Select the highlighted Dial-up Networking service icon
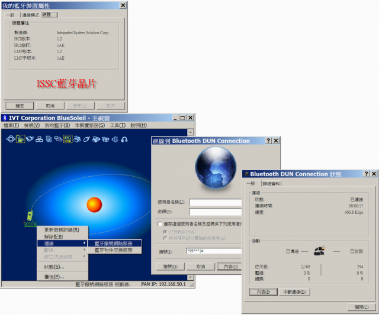The width and height of the screenshot is (379, 315). 20,139
